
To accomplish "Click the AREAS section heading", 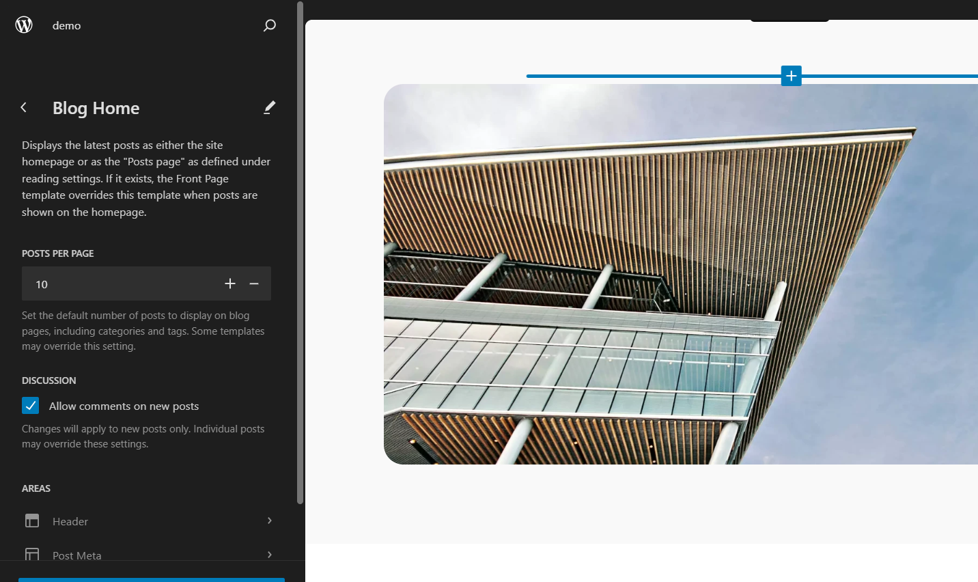I will point(36,488).
